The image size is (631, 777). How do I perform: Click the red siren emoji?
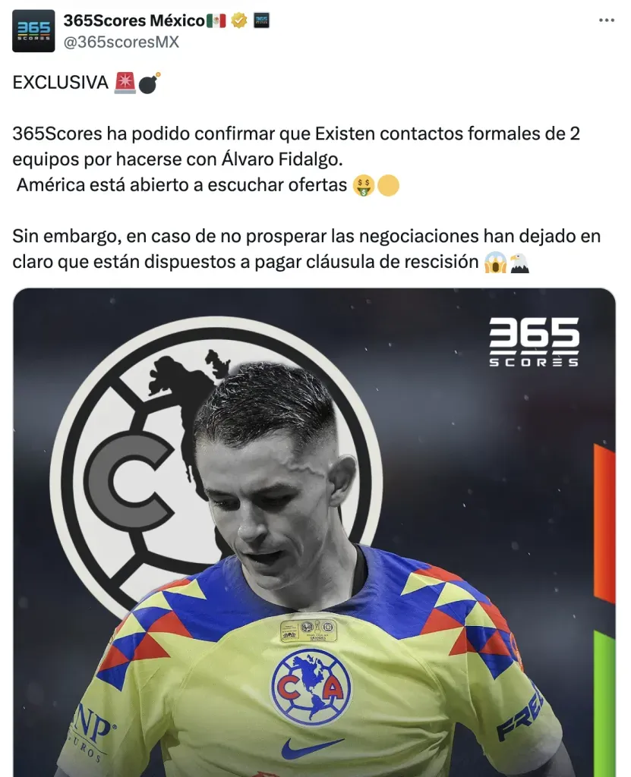[125, 82]
